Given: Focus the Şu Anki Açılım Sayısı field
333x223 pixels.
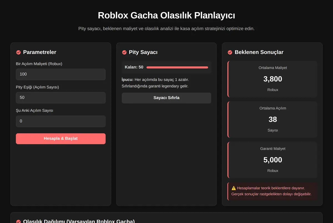Looking at the screenshot, I should pos(61,121).
